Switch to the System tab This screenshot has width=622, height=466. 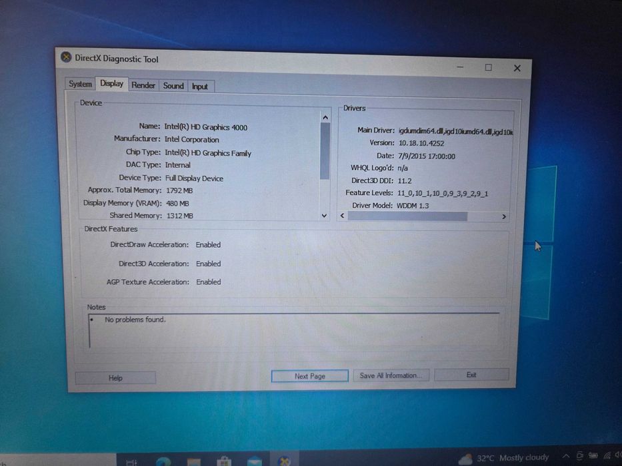[x=80, y=84]
